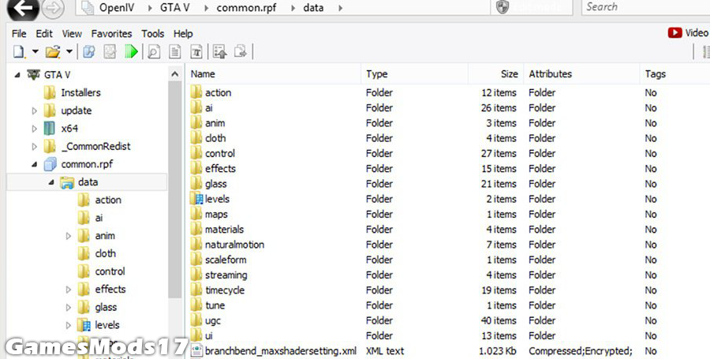Expand the update folder in tree
This screenshot has height=359, width=710.
click(35, 110)
